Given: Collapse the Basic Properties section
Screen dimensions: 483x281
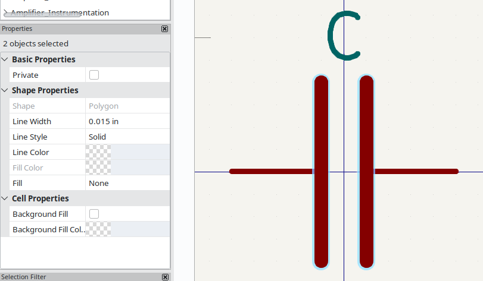Looking at the screenshot, I should coord(5,59).
